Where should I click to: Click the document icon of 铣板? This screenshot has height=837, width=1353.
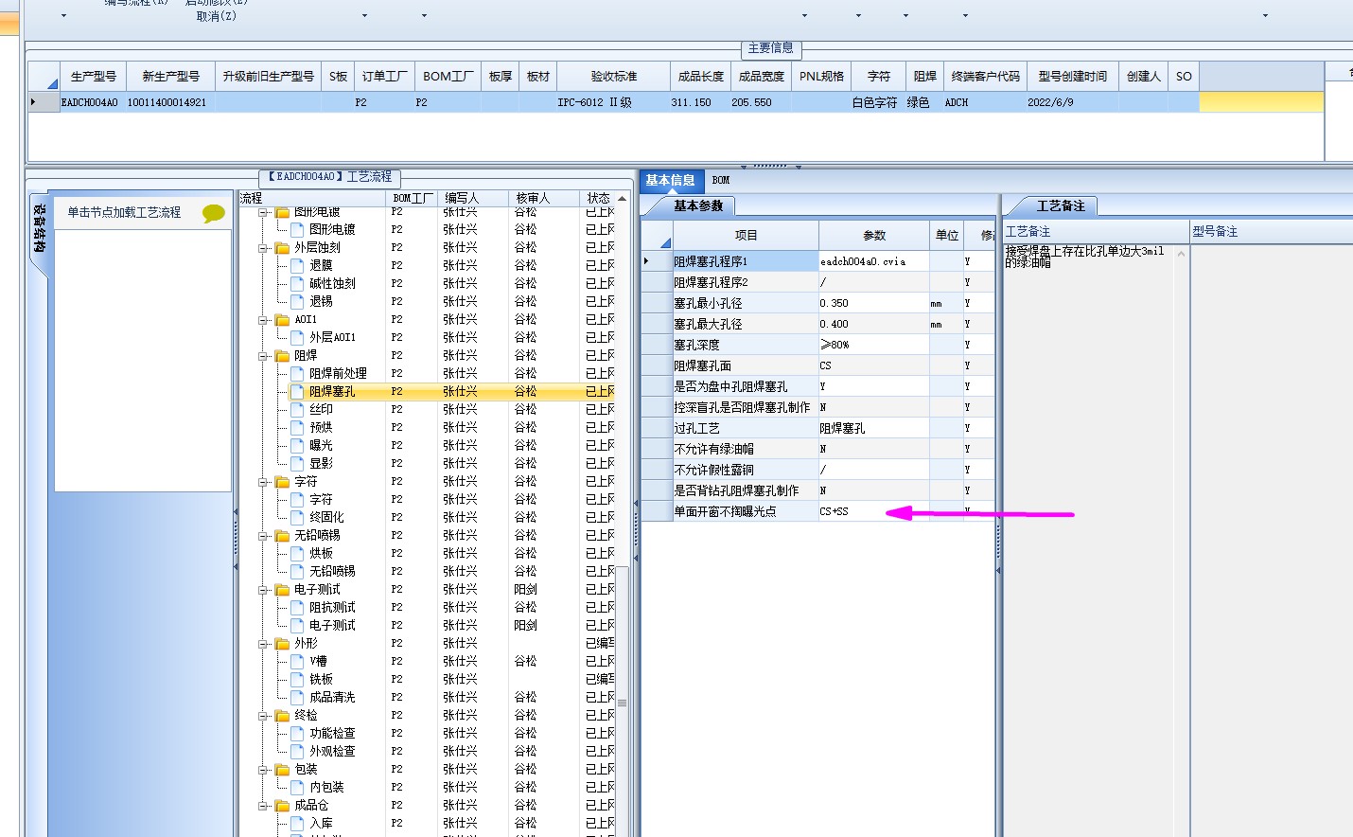pyautogui.click(x=297, y=680)
